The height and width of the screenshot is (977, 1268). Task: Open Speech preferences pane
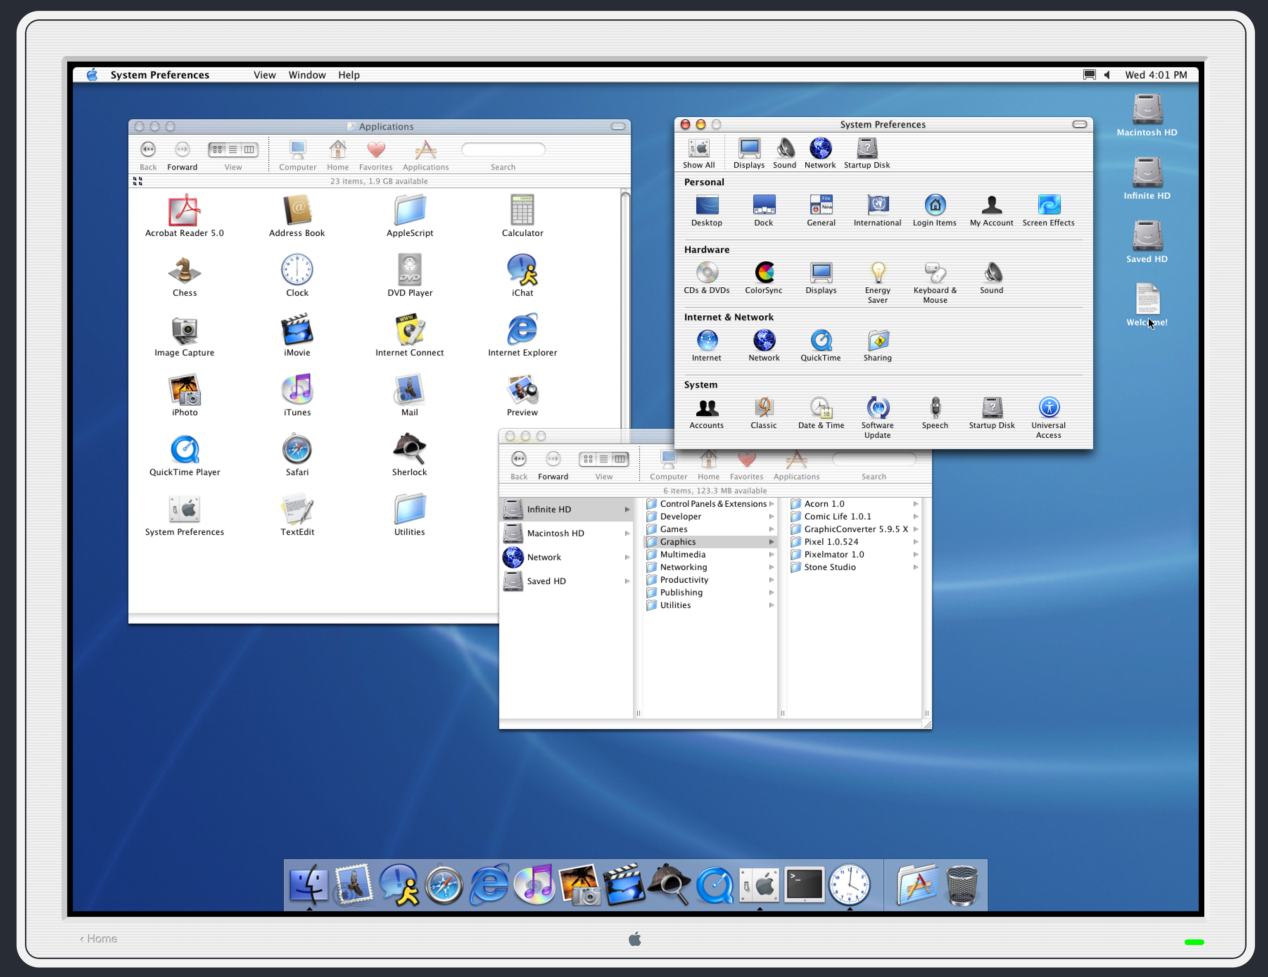pos(935,413)
